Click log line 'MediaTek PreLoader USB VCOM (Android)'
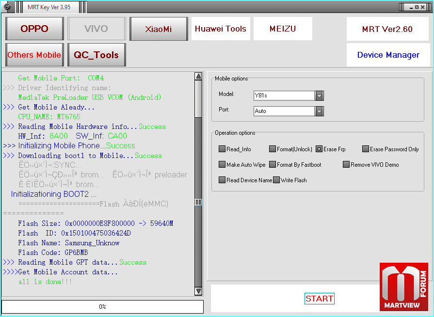The height and width of the screenshot is (317, 434). [89, 97]
